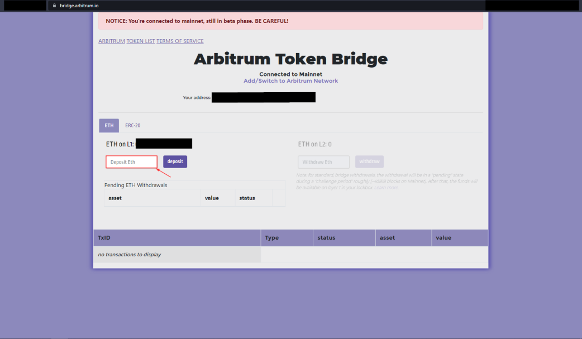582x339 pixels.
Task: Focus the Deposit Eth input field
Action: pos(131,162)
